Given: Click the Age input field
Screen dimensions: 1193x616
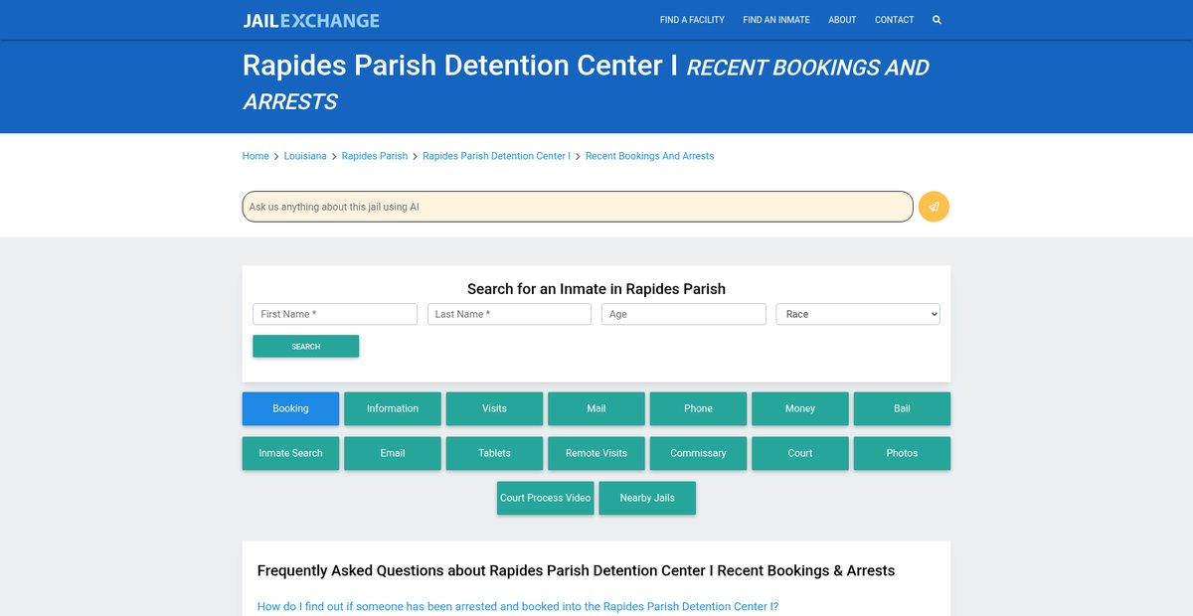Looking at the screenshot, I should click(683, 314).
